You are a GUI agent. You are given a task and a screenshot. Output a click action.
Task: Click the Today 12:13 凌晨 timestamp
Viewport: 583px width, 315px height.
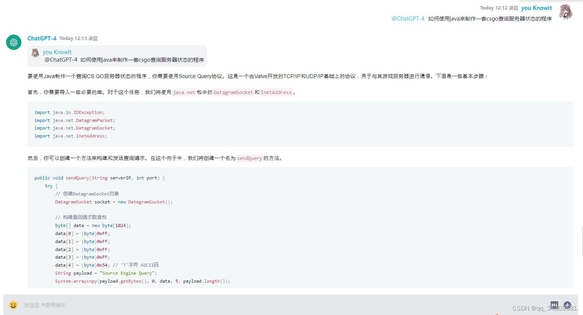click(79, 38)
